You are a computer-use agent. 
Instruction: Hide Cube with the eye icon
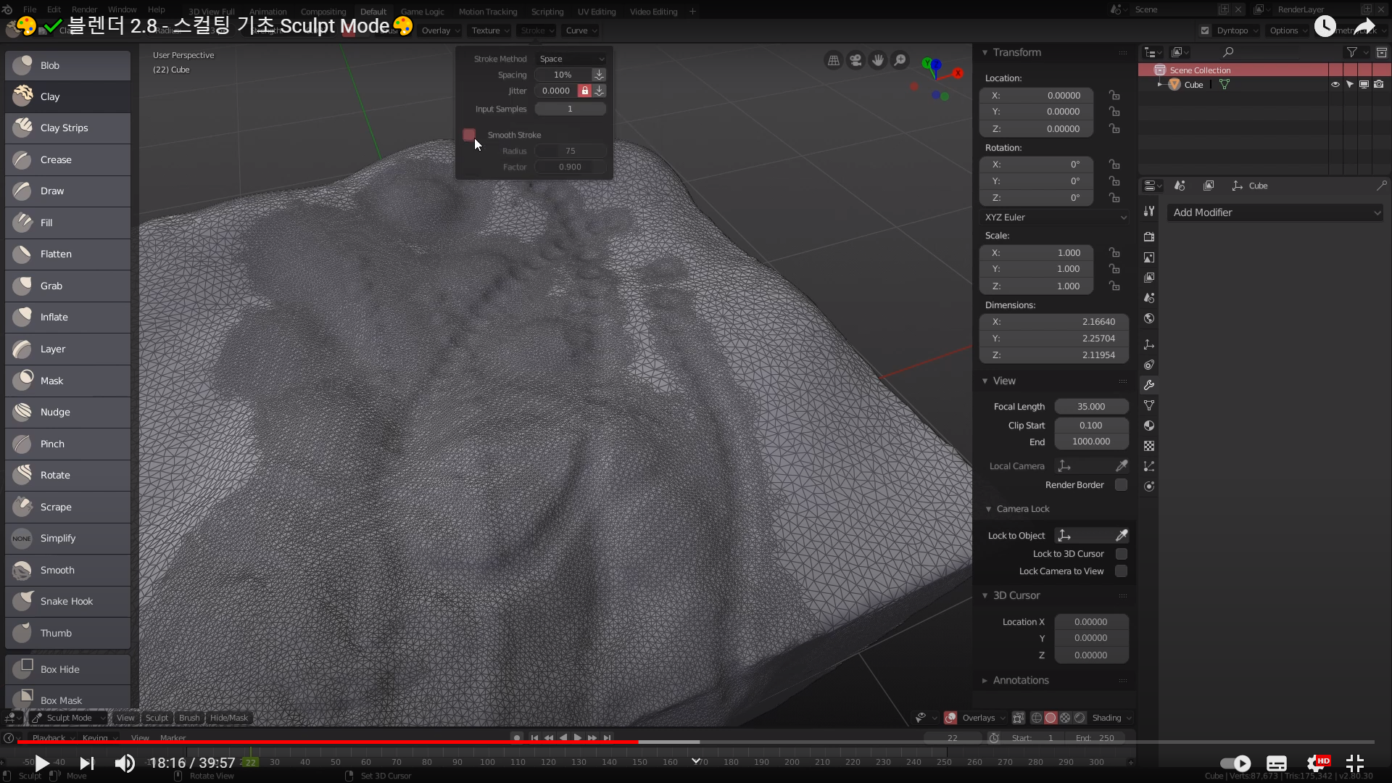[1335, 85]
